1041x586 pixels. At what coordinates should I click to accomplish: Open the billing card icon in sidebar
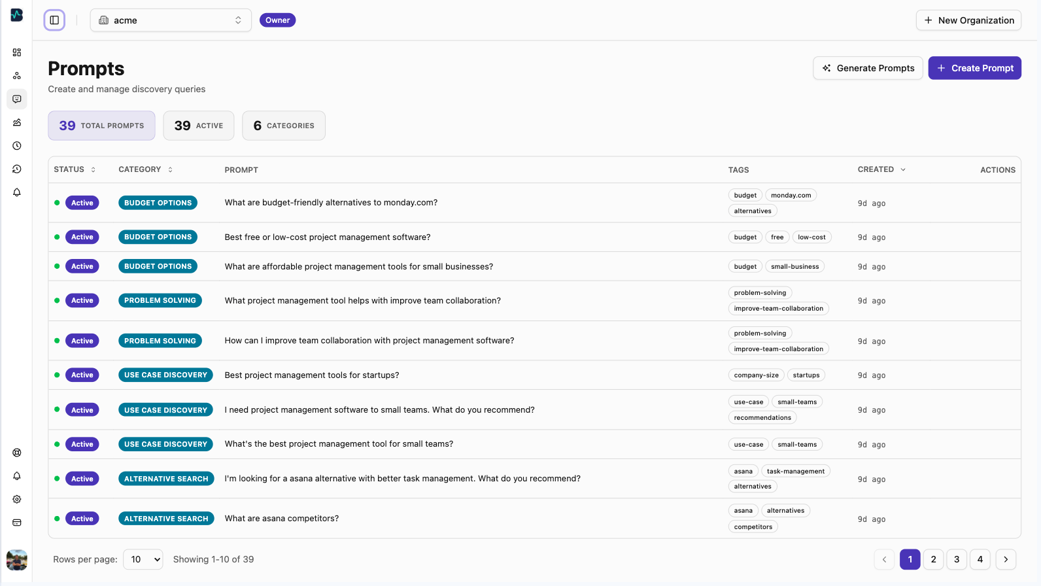(17, 523)
